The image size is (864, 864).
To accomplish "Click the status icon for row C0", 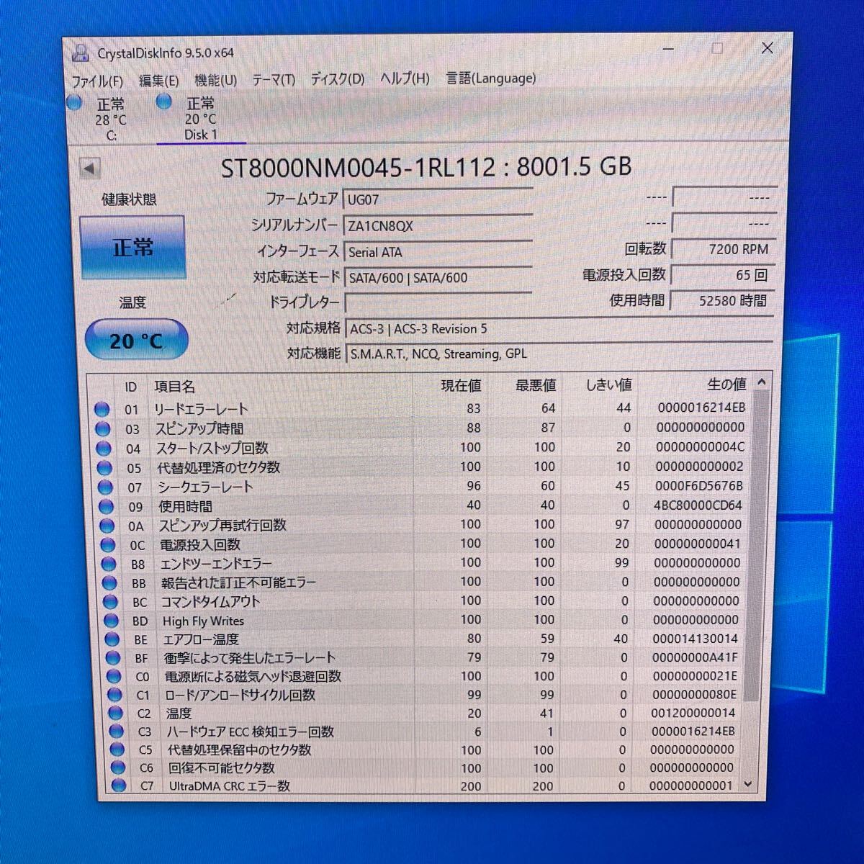I will [113, 676].
